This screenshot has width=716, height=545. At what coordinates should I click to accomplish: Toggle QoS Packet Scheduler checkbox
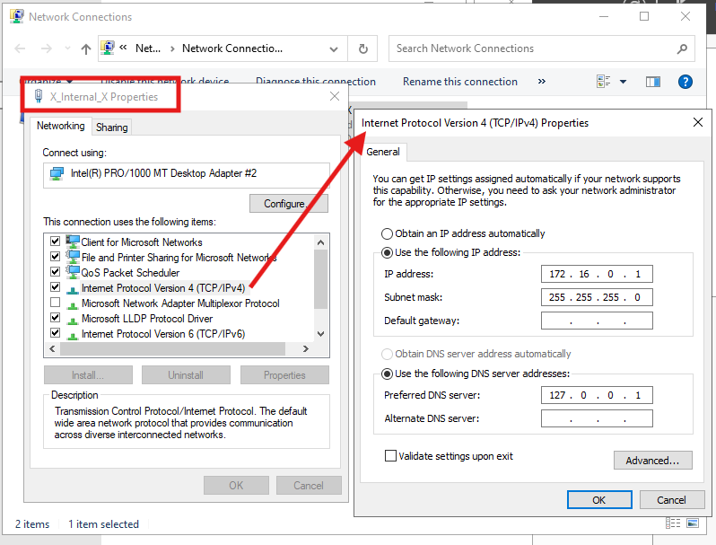[x=56, y=271]
